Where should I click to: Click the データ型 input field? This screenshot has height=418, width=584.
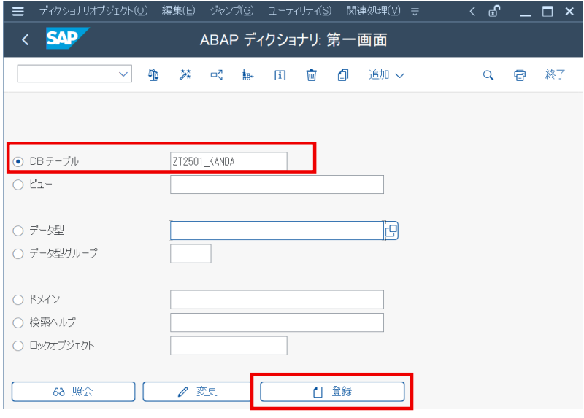point(277,231)
